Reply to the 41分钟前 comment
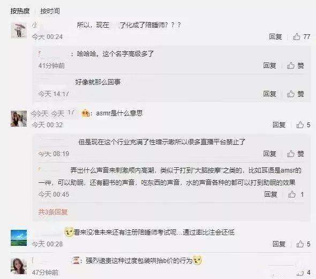 click(x=269, y=65)
